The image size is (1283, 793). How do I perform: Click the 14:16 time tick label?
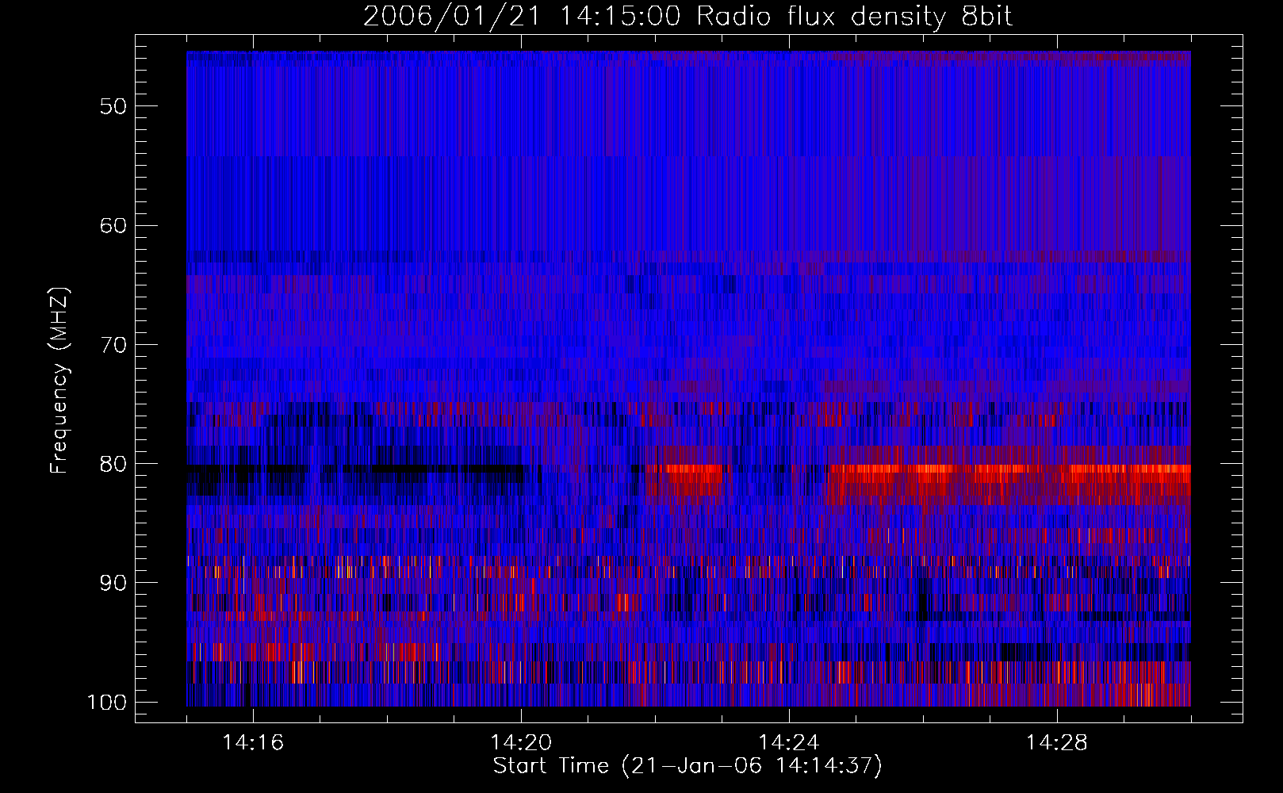click(253, 743)
